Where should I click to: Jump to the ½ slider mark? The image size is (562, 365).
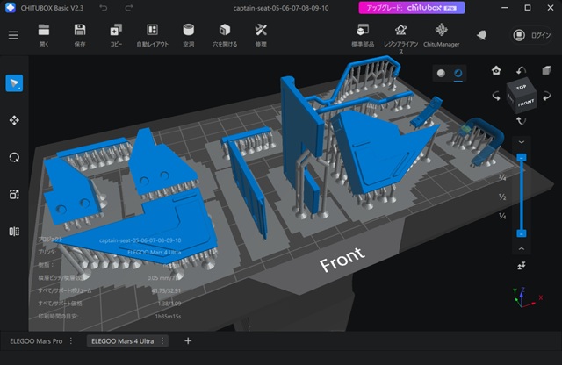pyautogui.click(x=502, y=197)
